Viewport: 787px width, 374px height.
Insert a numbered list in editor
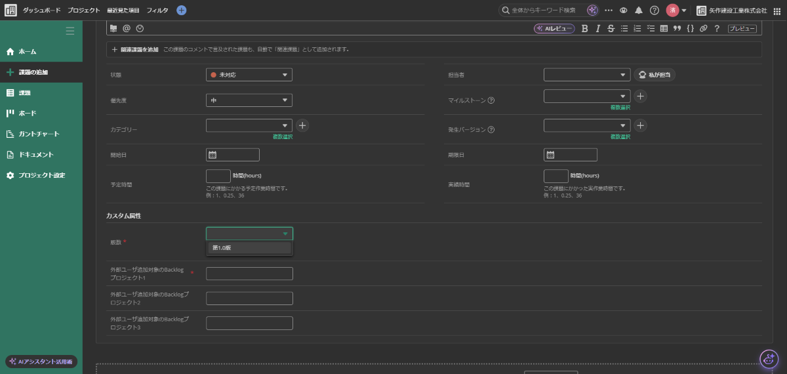637,28
